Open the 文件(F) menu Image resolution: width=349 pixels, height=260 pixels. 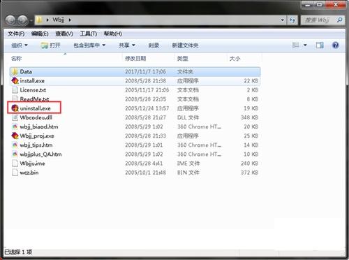tap(16, 34)
